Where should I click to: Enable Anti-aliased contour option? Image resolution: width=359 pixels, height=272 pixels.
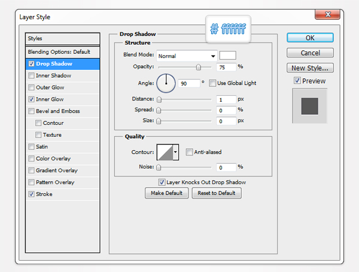tap(189, 152)
